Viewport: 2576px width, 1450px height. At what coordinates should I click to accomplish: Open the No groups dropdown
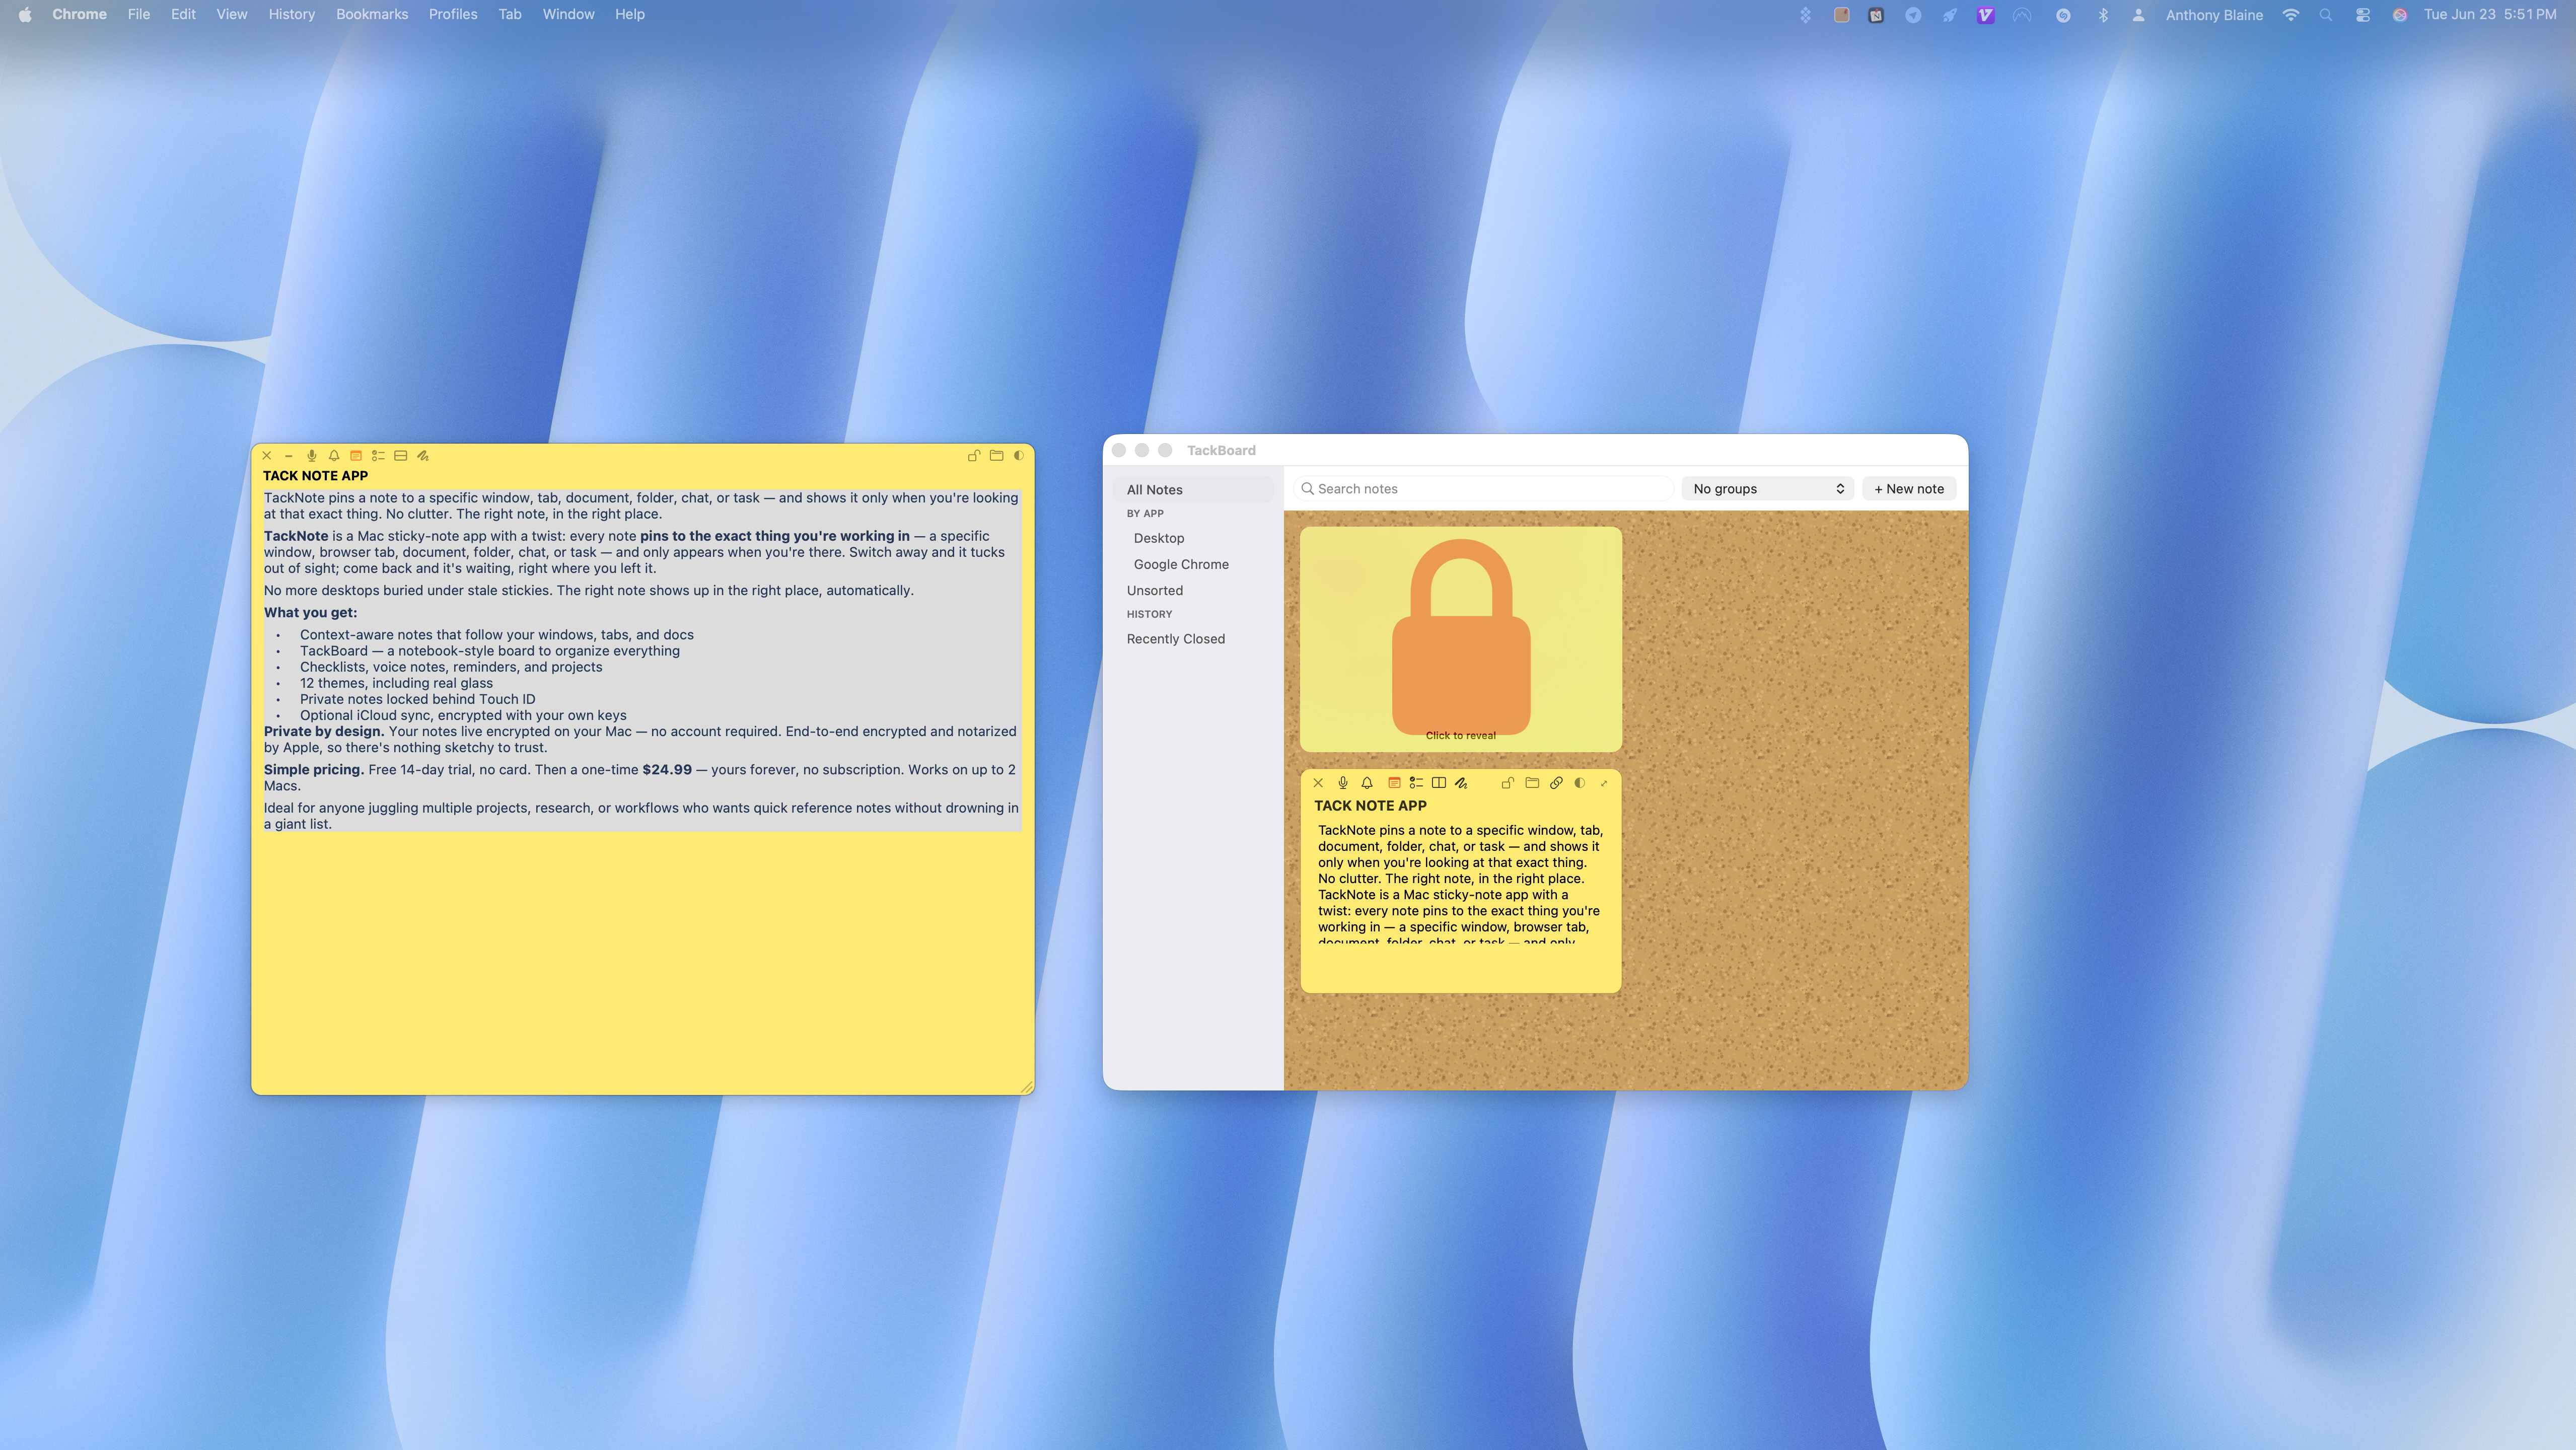coord(1768,489)
